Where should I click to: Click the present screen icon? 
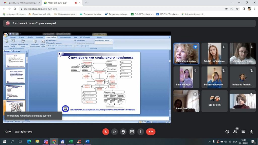[x=132, y=132]
